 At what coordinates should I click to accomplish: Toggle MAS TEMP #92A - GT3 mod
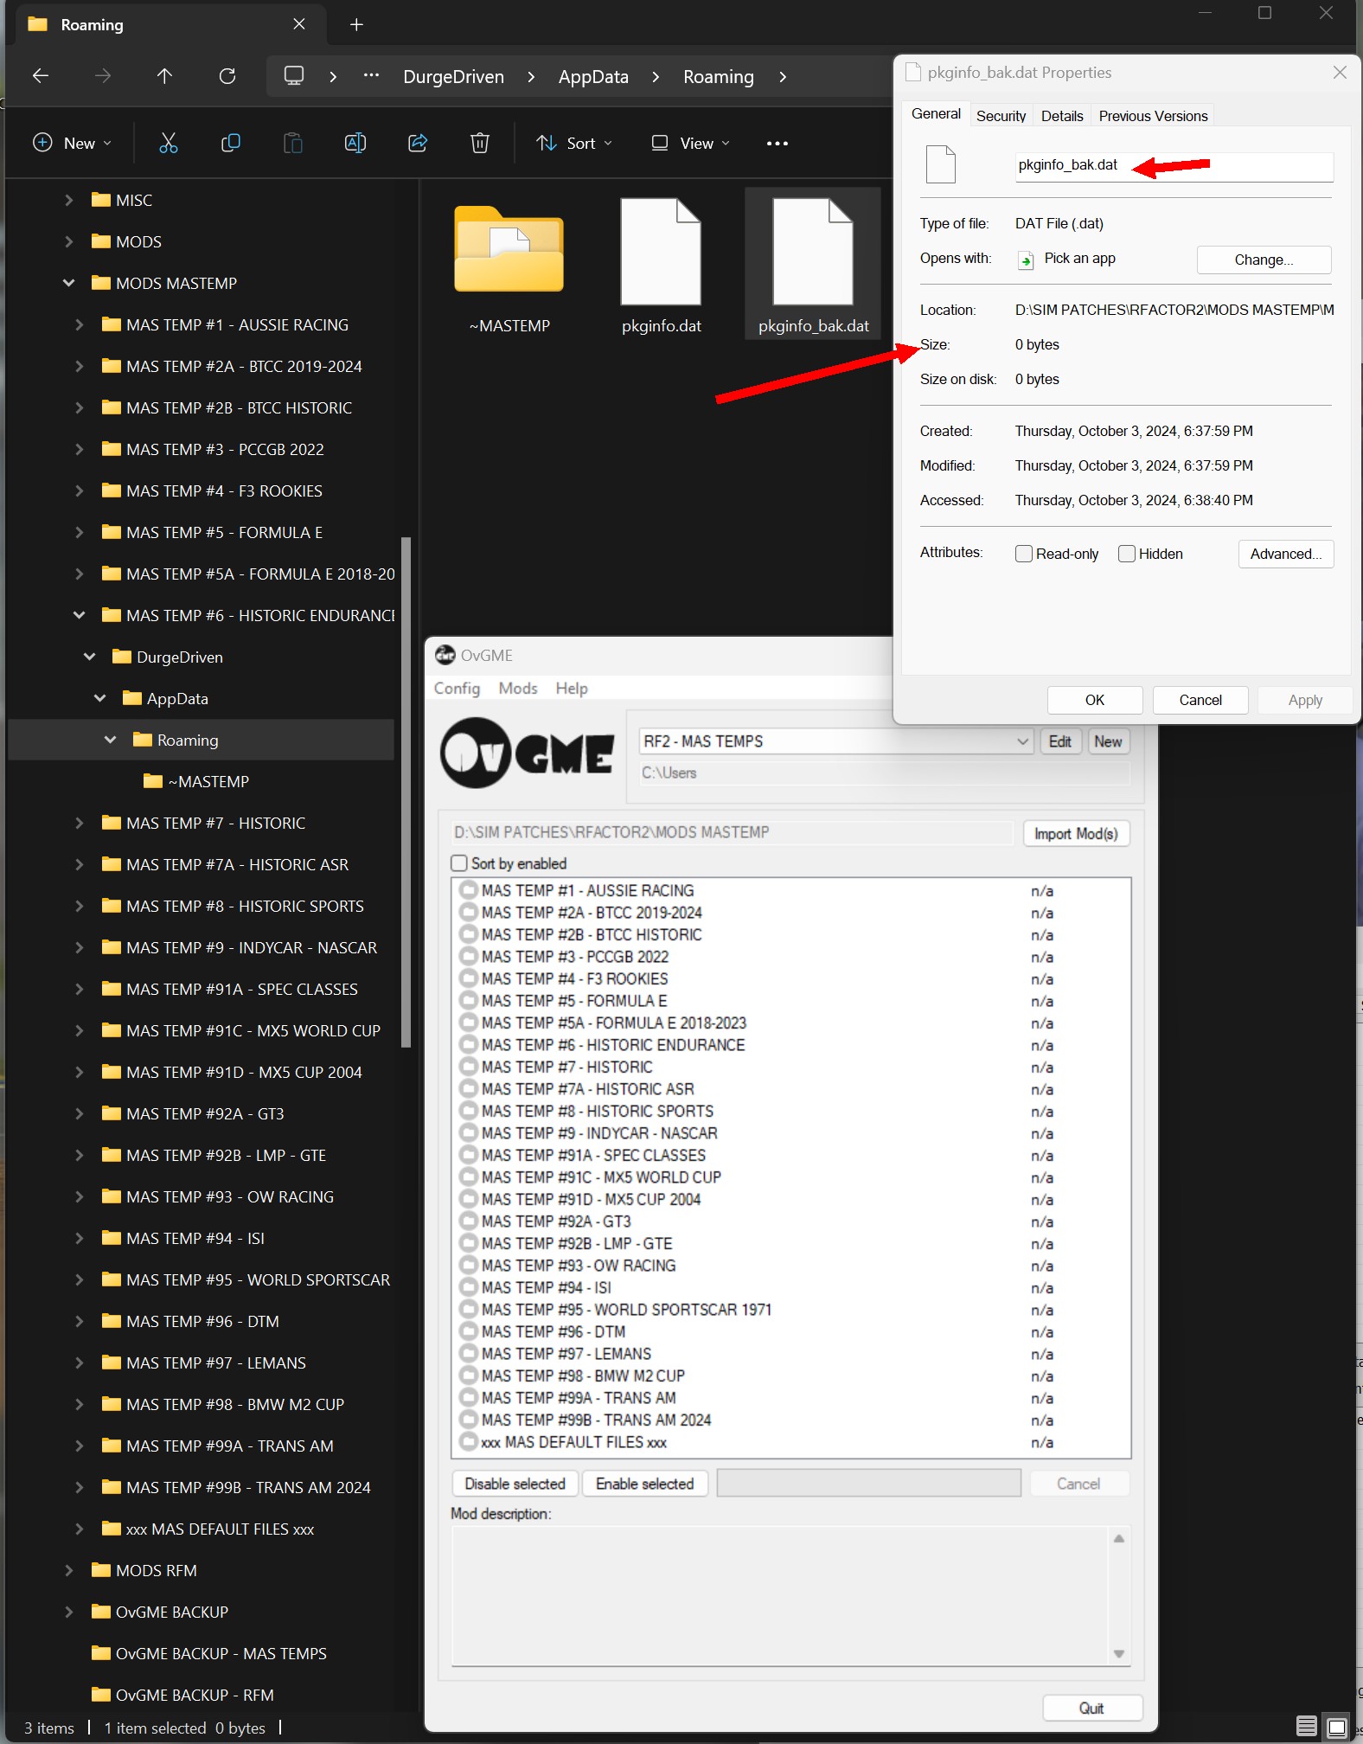(x=469, y=1221)
